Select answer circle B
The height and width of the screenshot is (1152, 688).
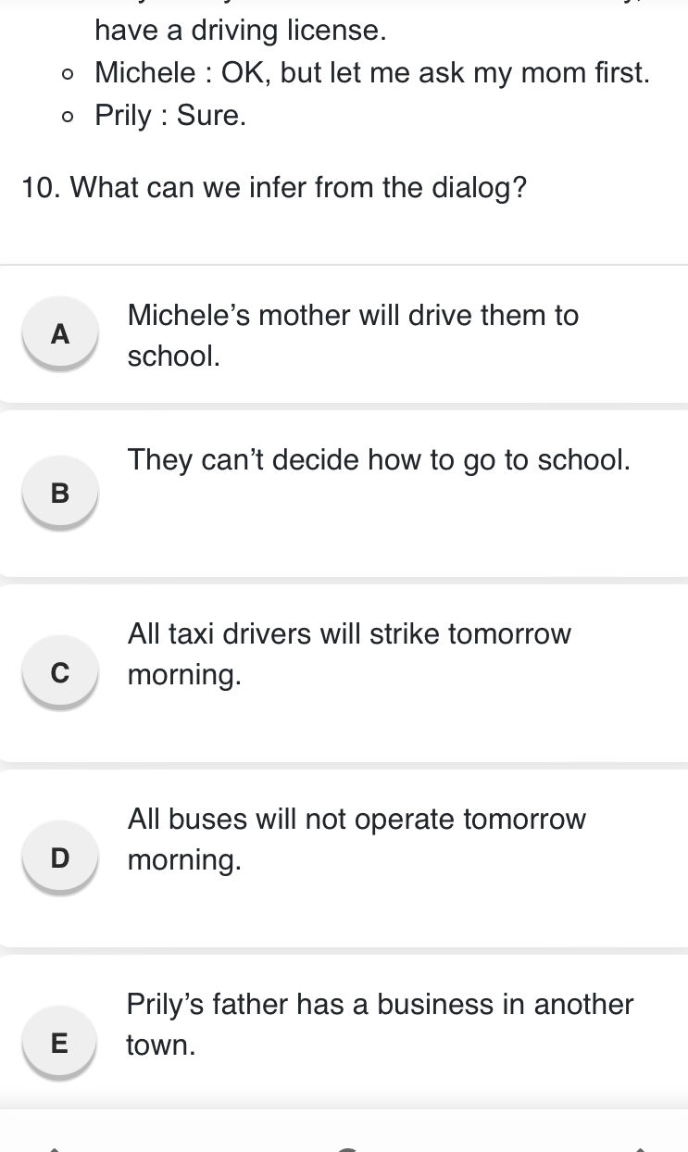coord(59,491)
